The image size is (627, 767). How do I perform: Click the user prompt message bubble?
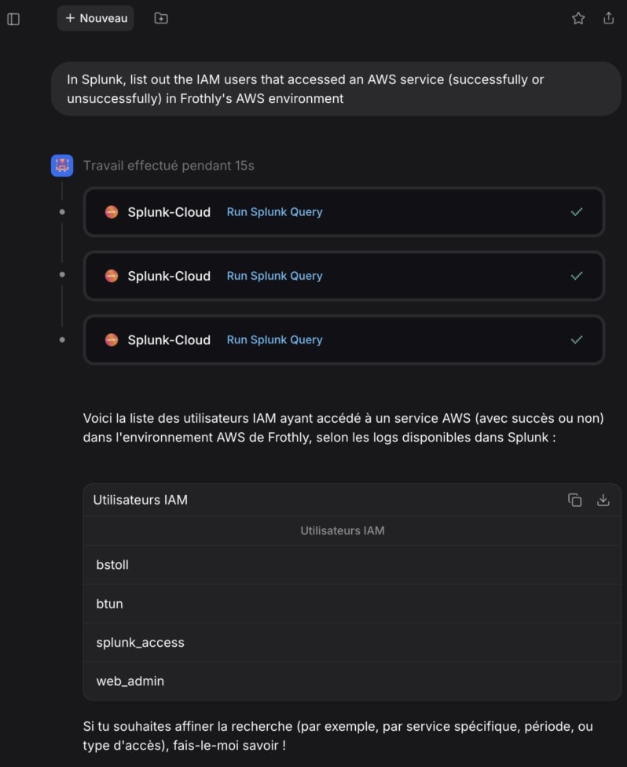(336, 89)
